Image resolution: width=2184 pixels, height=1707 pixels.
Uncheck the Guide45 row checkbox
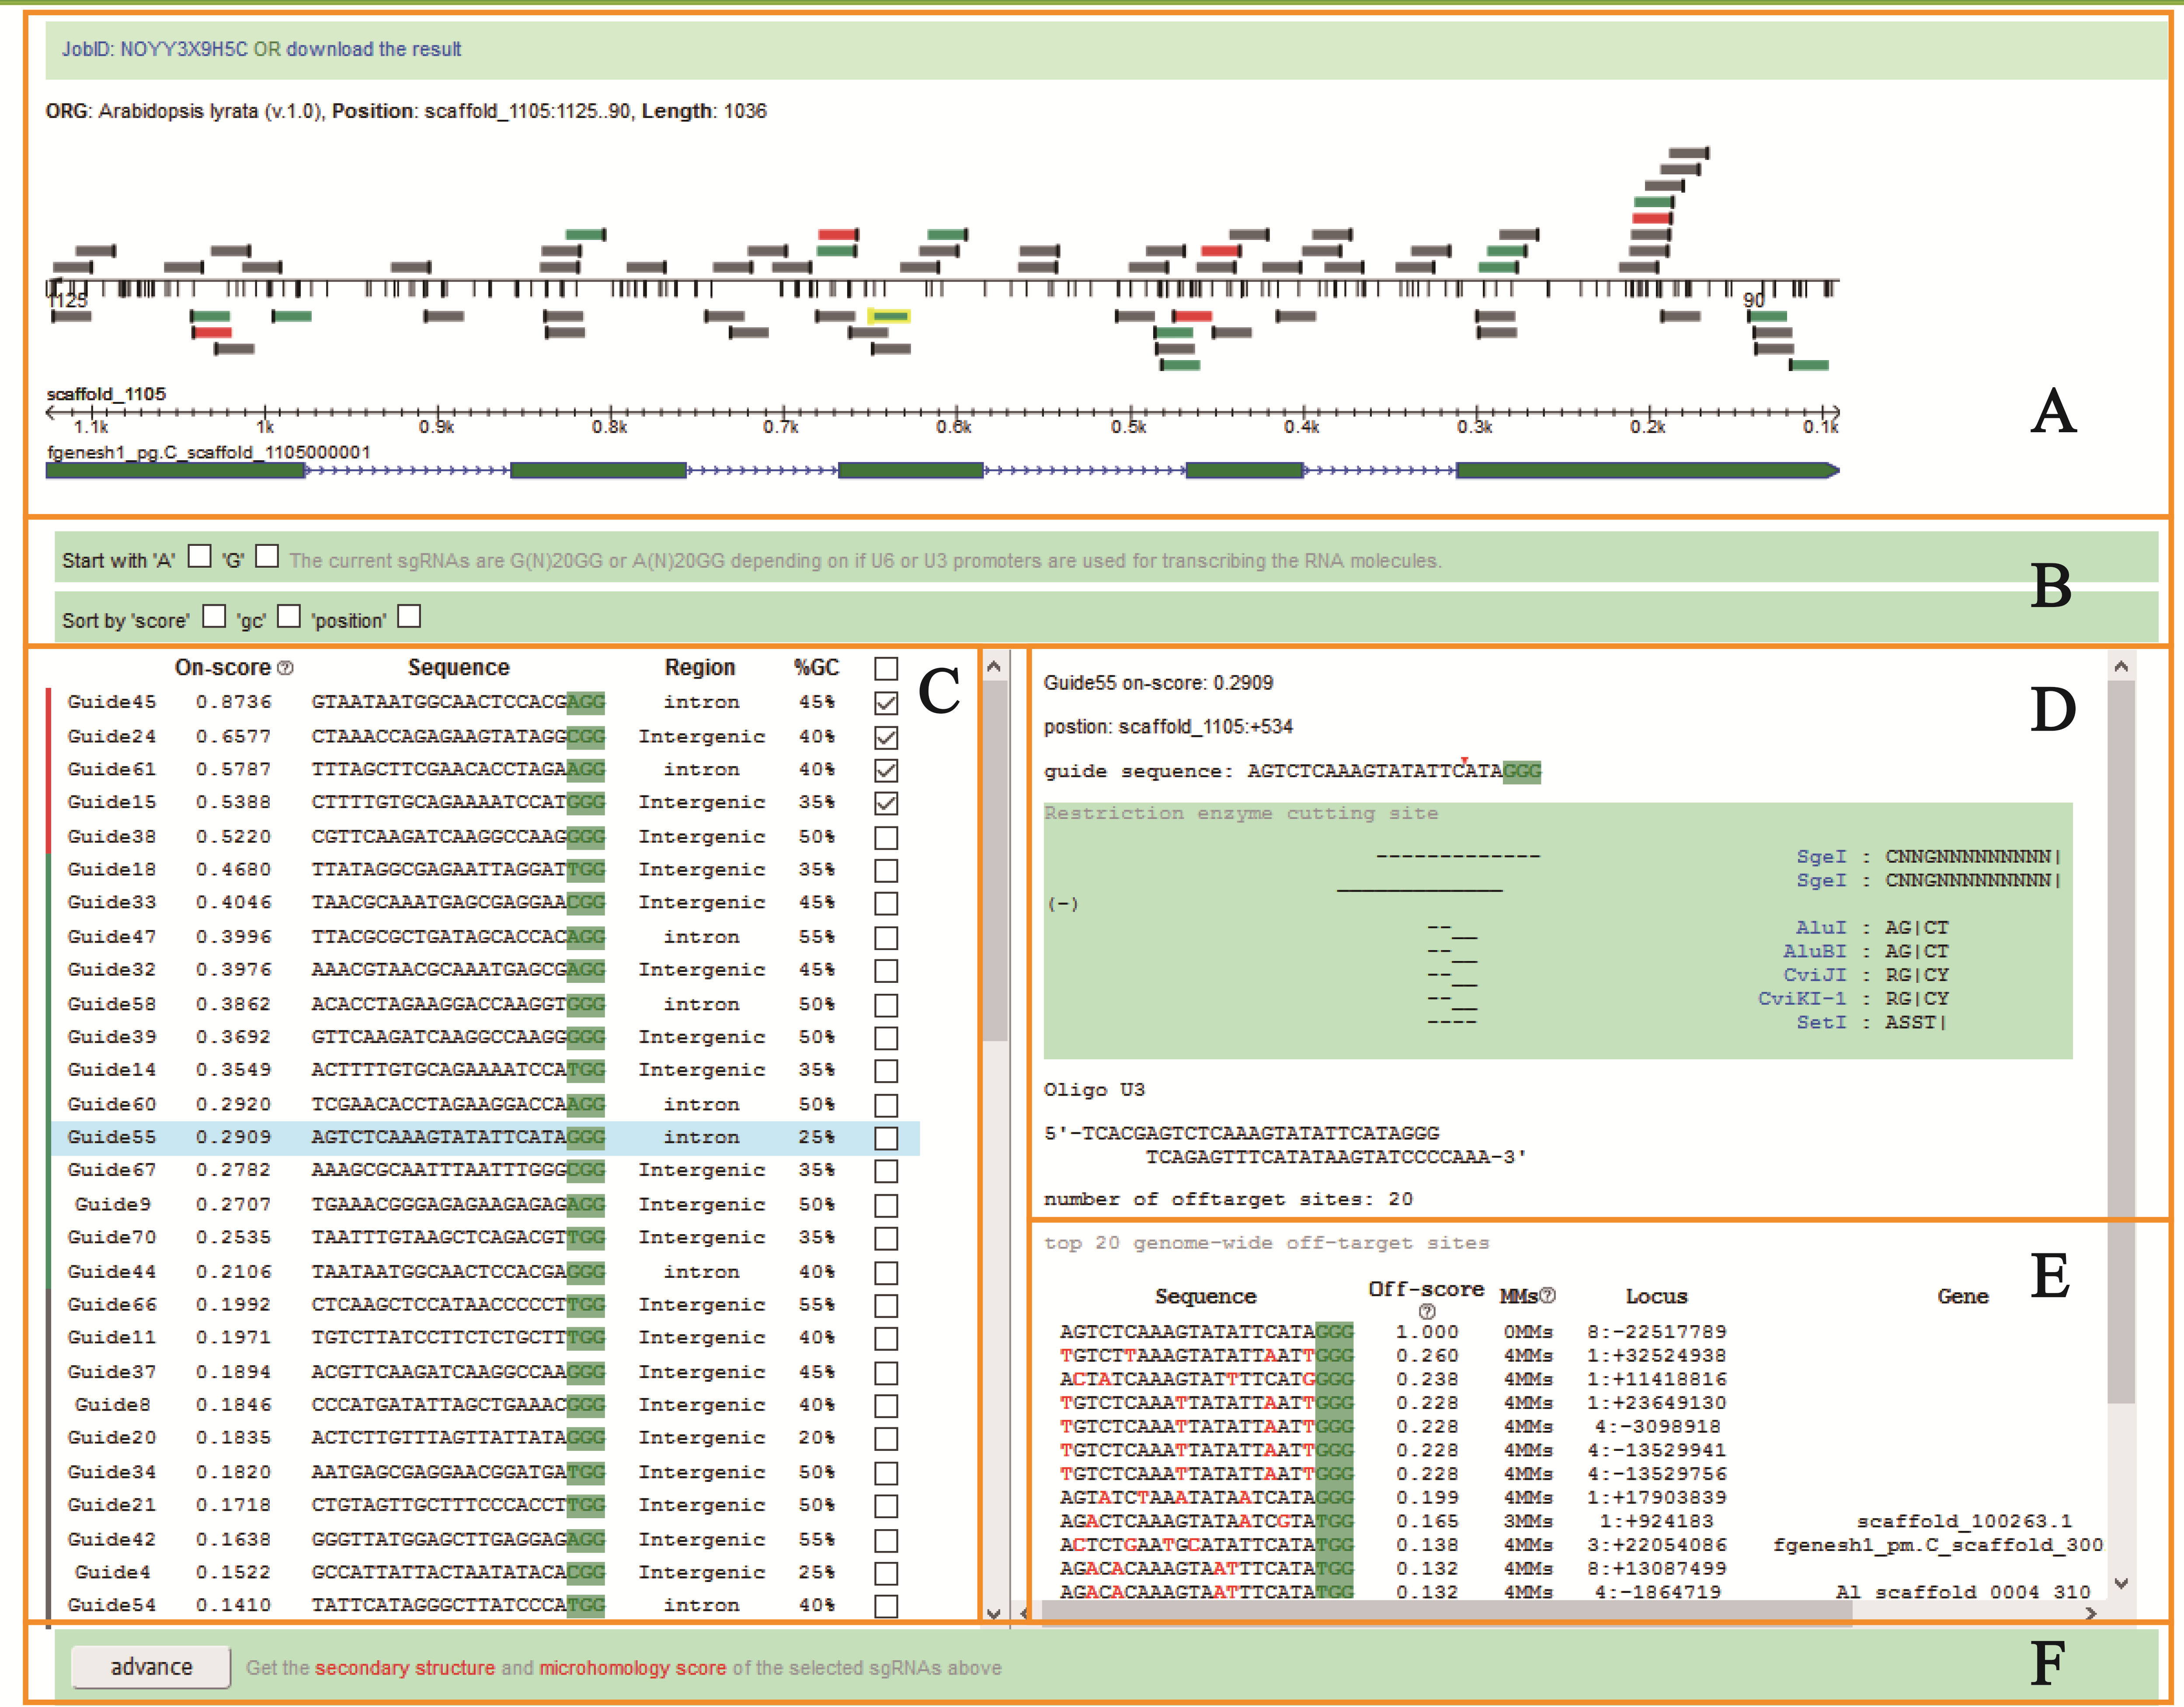pyautogui.click(x=886, y=703)
